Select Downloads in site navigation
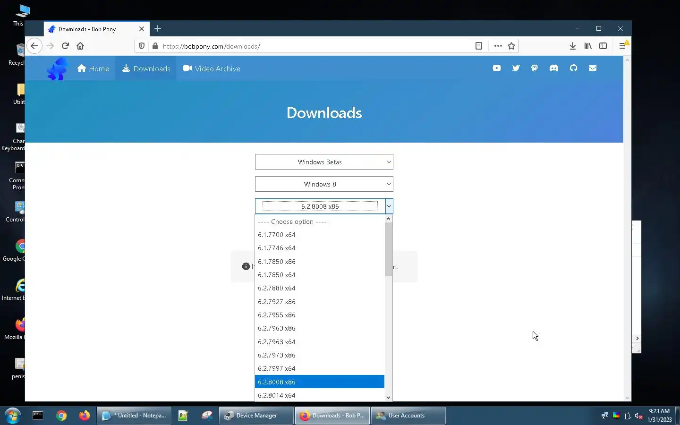The image size is (680, 425). (146, 68)
